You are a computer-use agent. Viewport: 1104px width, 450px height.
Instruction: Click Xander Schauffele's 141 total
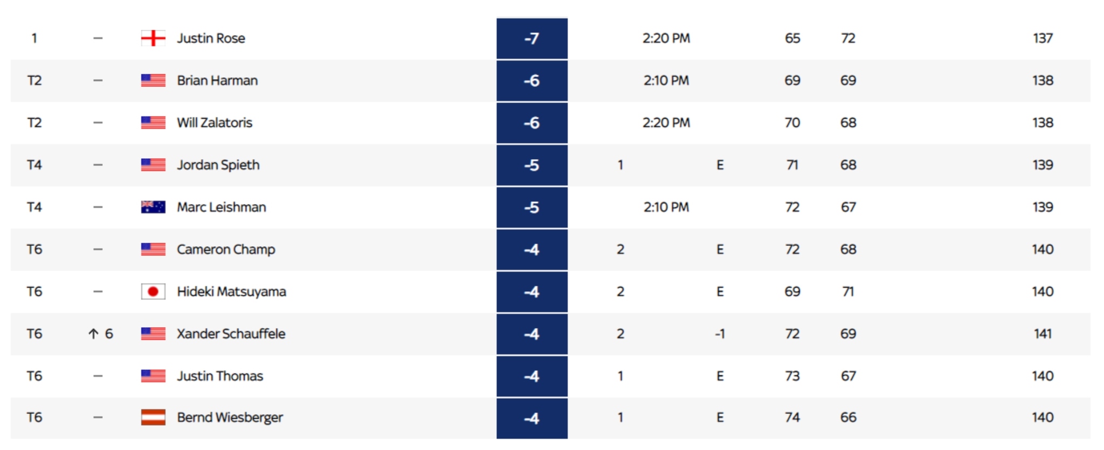coord(1043,334)
